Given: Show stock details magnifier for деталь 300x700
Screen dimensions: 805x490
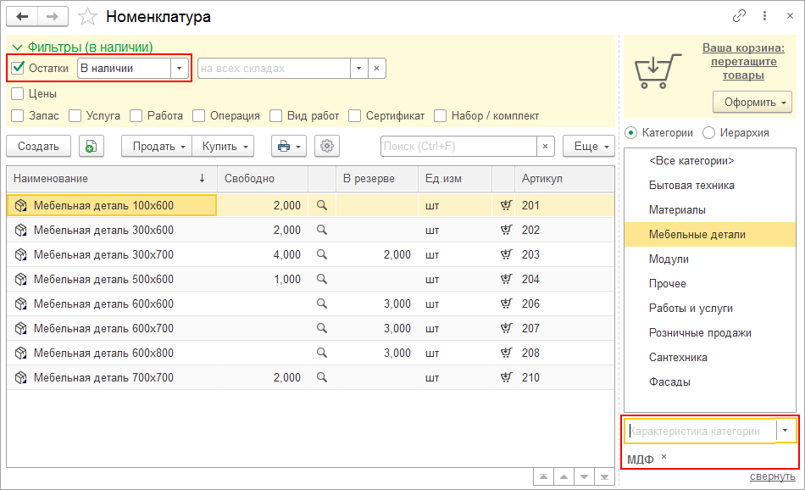Looking at the screenshot, I should click(x=322, y=254).
